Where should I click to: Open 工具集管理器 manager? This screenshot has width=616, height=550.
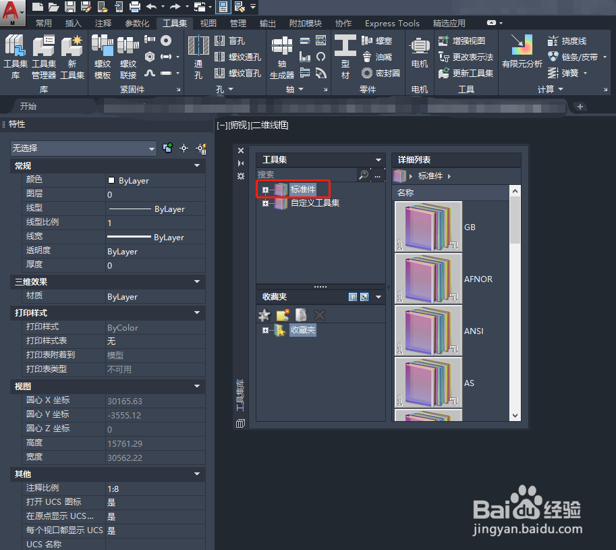pyautogui.click(x=44, y=57)
